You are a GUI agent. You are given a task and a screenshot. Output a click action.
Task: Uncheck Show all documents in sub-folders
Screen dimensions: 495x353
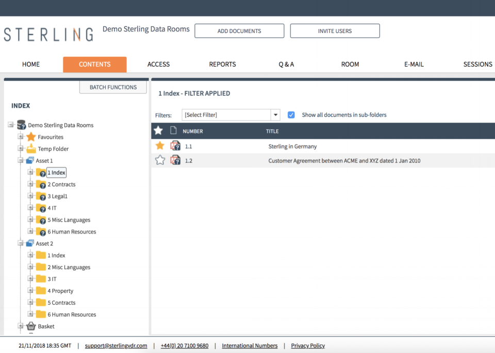[291, 115]
